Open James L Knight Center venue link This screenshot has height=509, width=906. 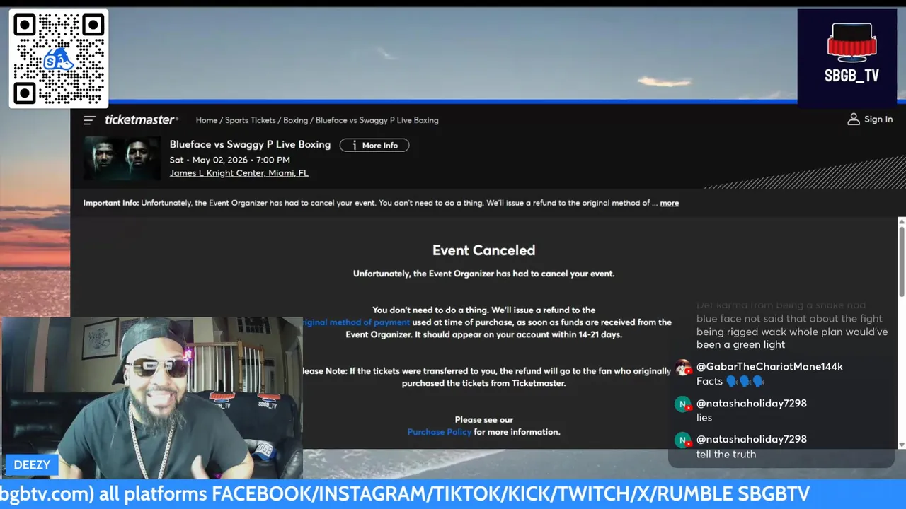(x=239, y=173)
